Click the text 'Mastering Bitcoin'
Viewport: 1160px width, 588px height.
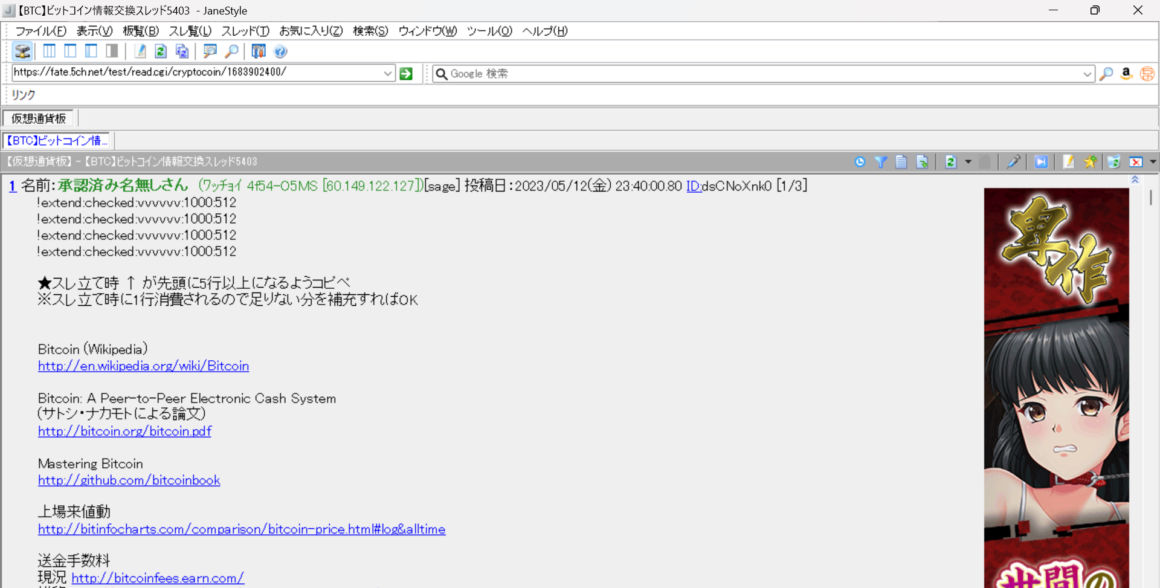[91, 464]
